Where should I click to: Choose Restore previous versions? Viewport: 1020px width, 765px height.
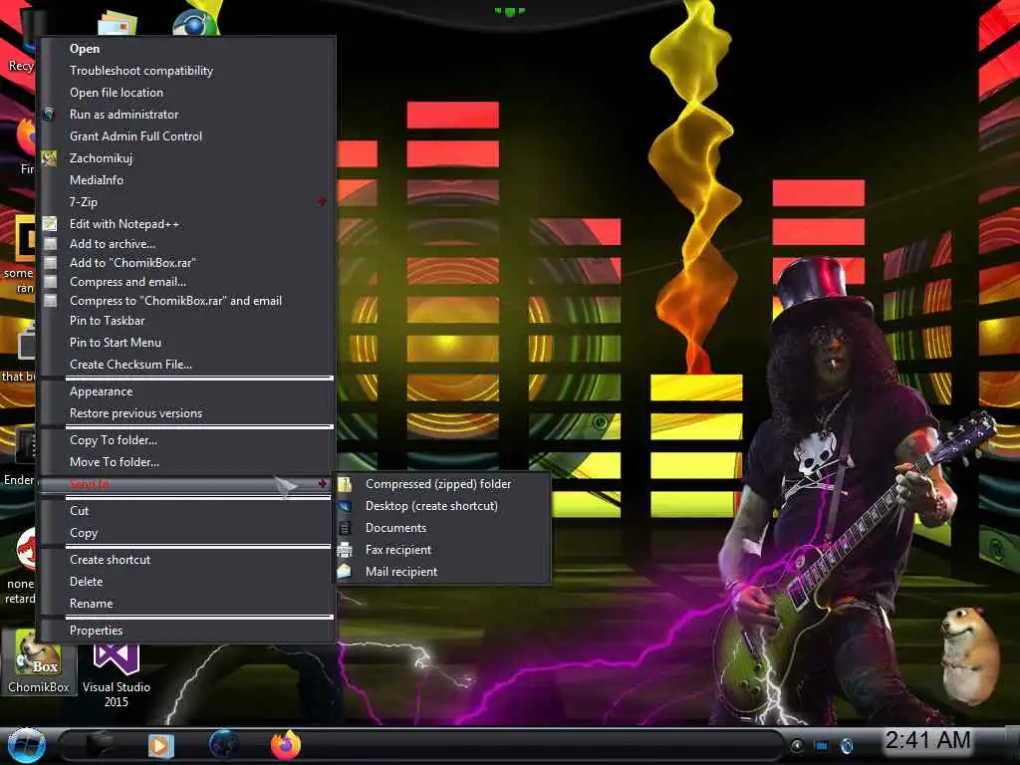[x=186, y=413]
